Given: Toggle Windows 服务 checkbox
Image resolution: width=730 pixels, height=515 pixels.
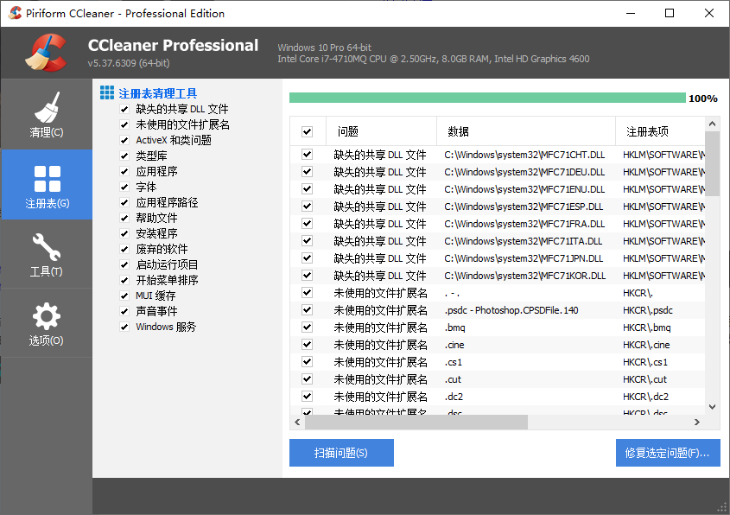Looking at the screenshot, I should click(124, 327).
